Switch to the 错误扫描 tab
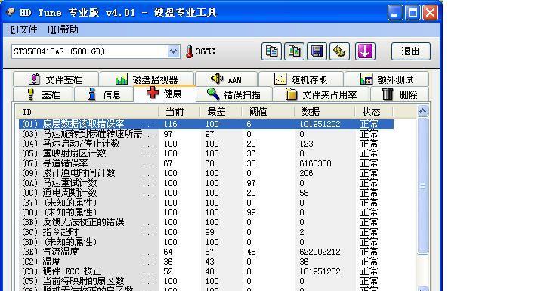The width and height of the screenshot is (544, 291). pyautogui.click(x=234, y=94)
